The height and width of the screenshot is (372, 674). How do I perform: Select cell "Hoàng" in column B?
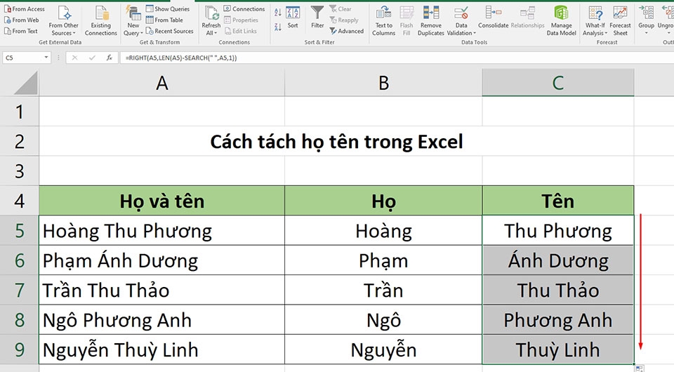click(x=383, y=231)
